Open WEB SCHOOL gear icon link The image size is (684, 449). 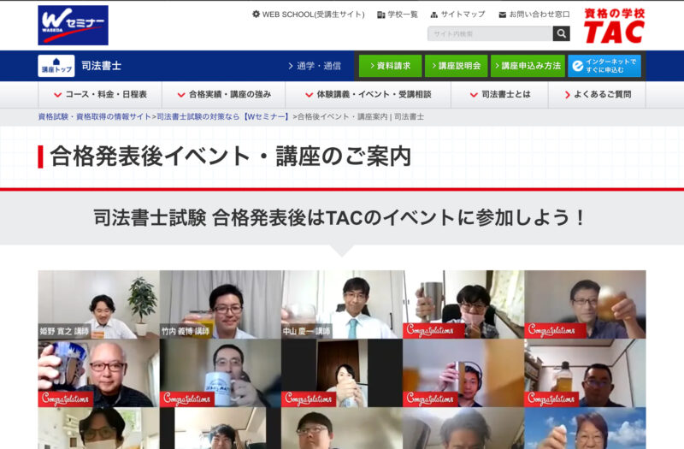[309, 15]
